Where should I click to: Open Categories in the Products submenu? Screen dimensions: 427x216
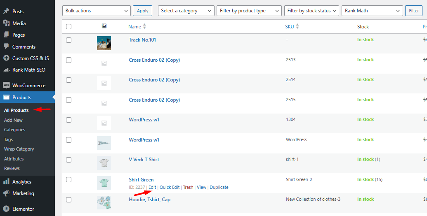(x=14, y=130)
